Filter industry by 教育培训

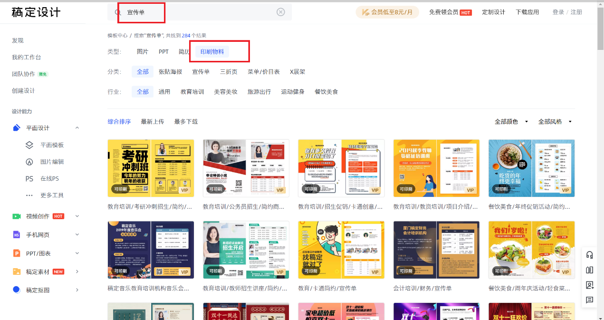tap(192, 92)
